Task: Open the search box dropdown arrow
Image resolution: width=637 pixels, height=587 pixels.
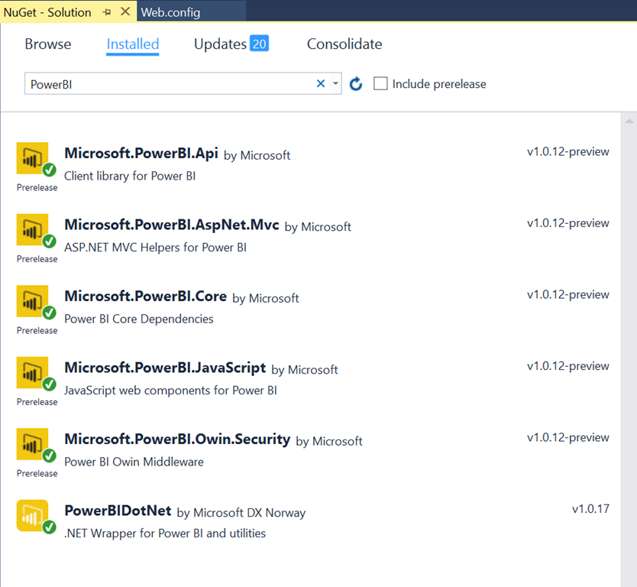Action: coord(335,84)
